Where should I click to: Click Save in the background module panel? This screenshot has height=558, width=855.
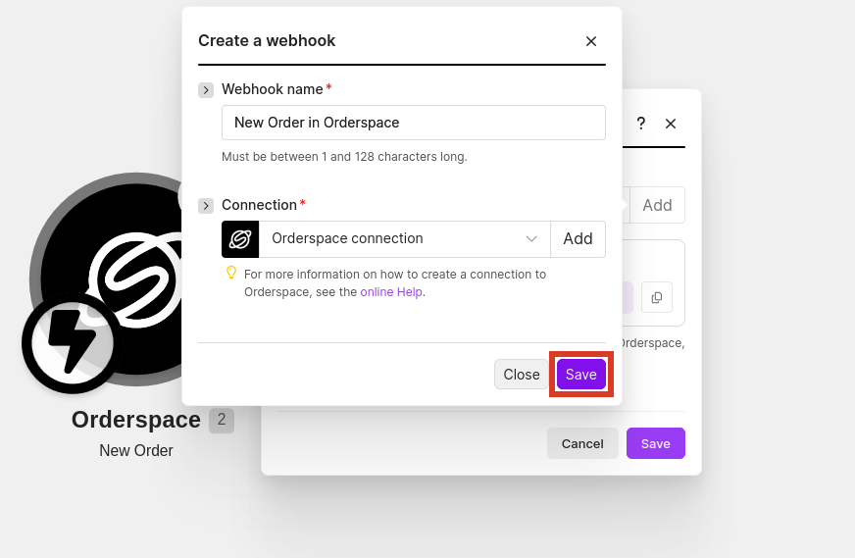pyautogui.click(x=655, y=443)
